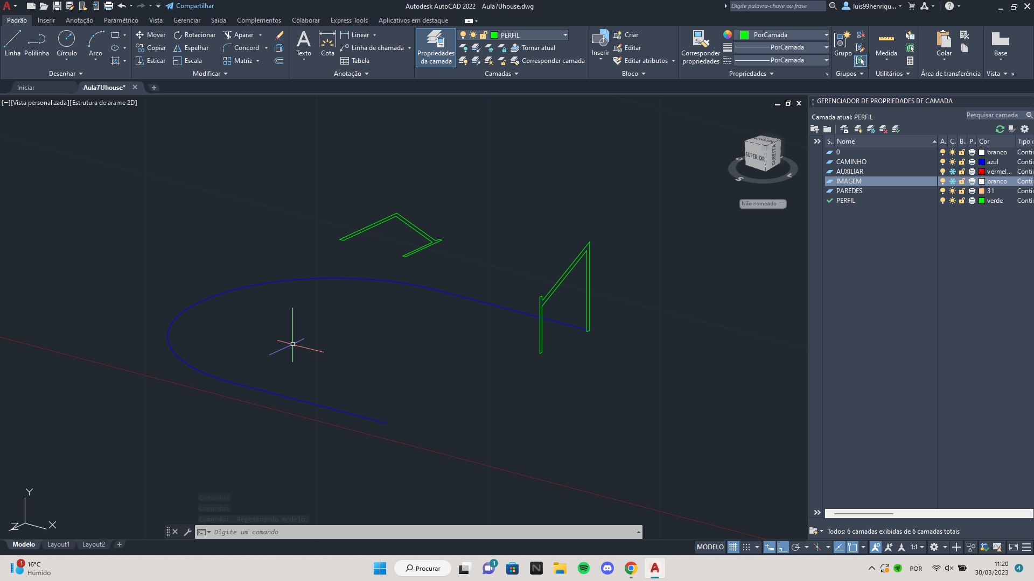Open the Medida utility tool
Image resolution: width=1034 pixels, height=581 pixels.
tap(886, 44)
